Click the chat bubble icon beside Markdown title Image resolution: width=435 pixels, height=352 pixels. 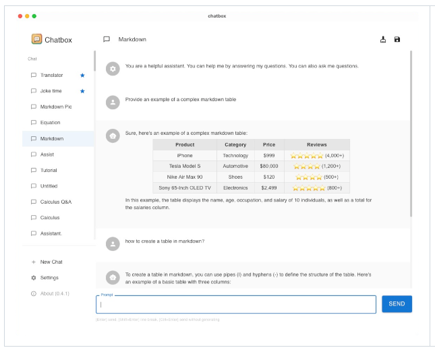coord(107,39)
